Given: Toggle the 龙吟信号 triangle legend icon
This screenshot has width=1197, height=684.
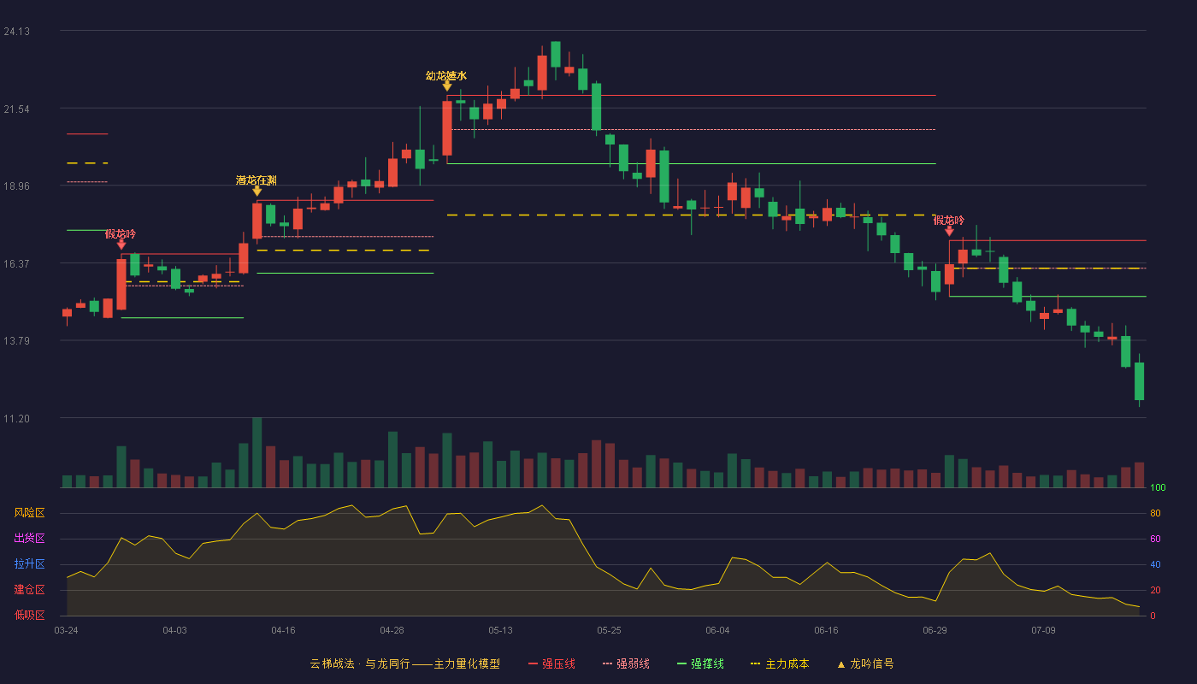Looking at the screenshot, I should tap(840, 664).
